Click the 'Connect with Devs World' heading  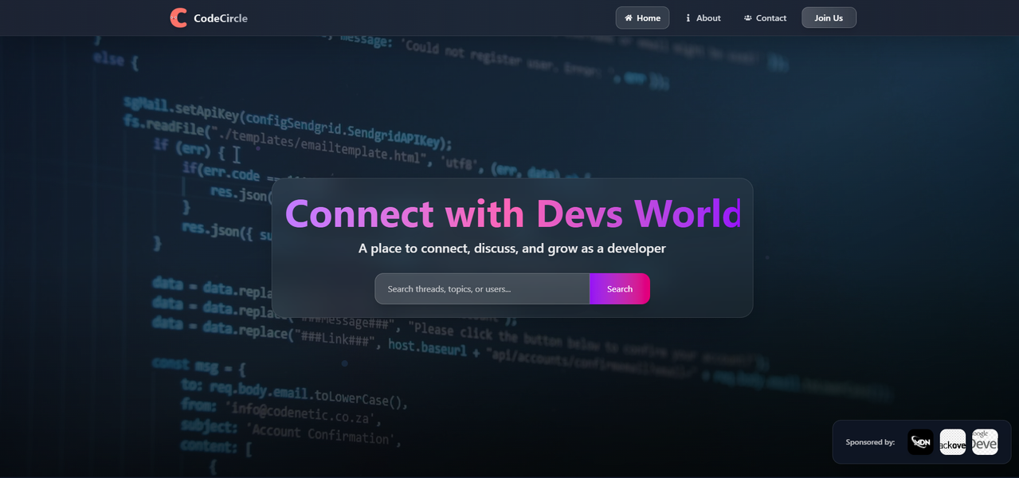(x=512, y=214)
